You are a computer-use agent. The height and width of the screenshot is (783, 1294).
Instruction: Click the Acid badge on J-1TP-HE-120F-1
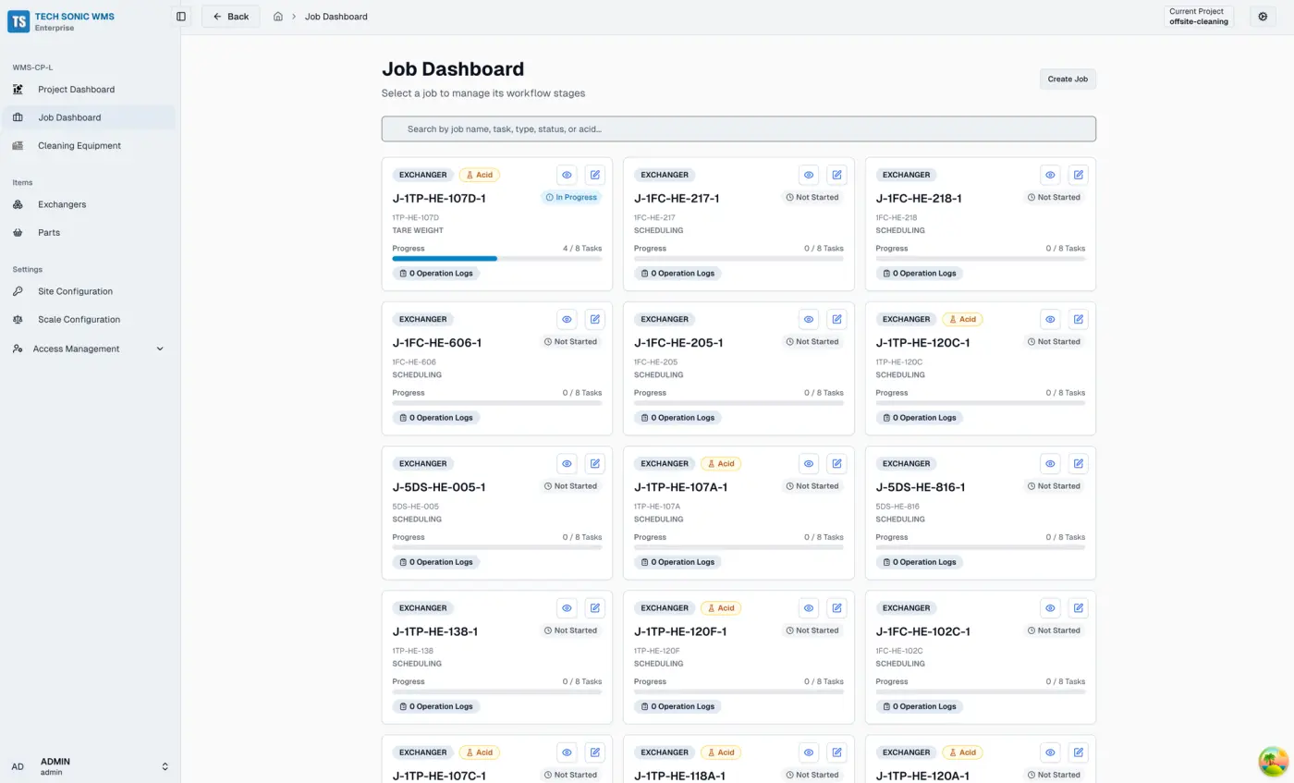pos(721,607)
